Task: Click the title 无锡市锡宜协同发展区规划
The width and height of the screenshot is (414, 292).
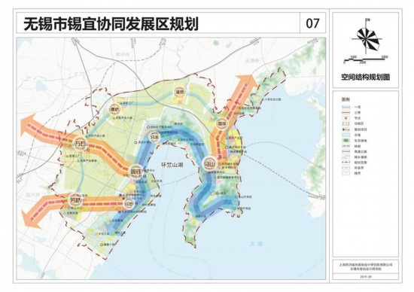Action: (111, 24)
